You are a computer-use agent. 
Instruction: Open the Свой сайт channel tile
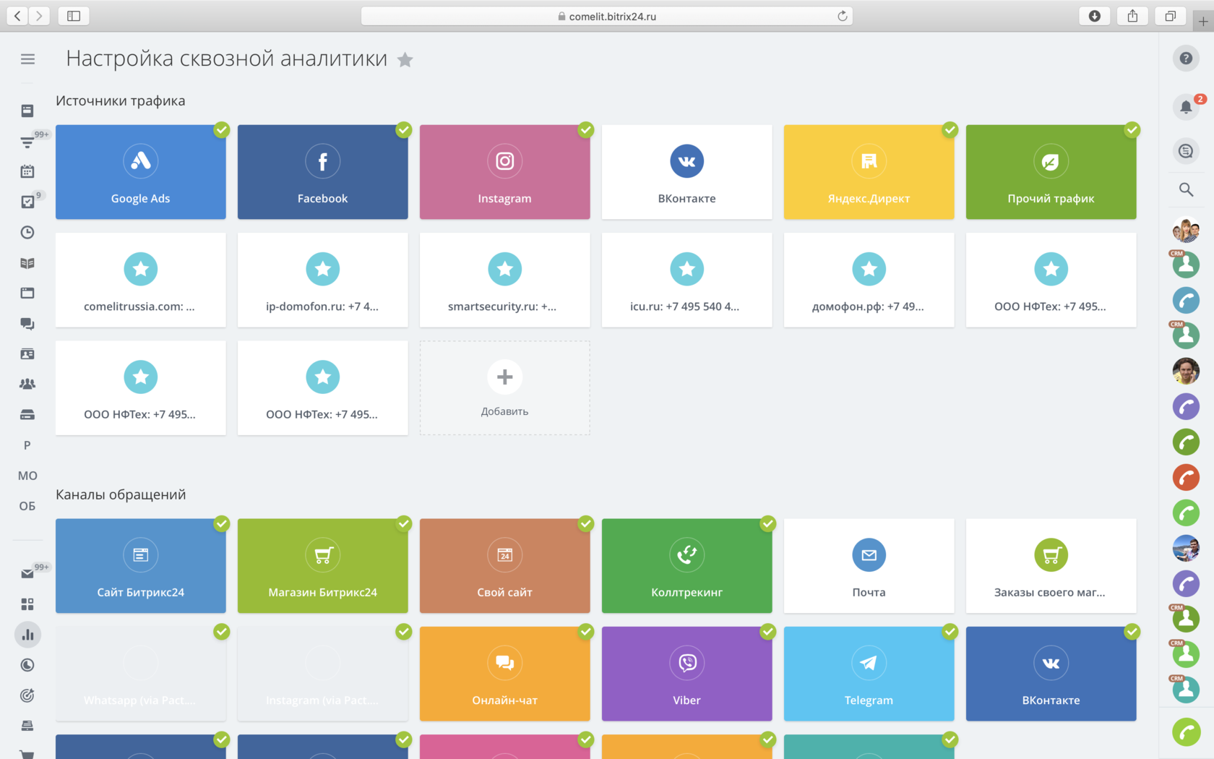tap(504, 566)
